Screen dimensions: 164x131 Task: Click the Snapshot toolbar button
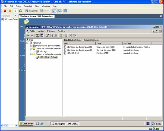[31, 11]
